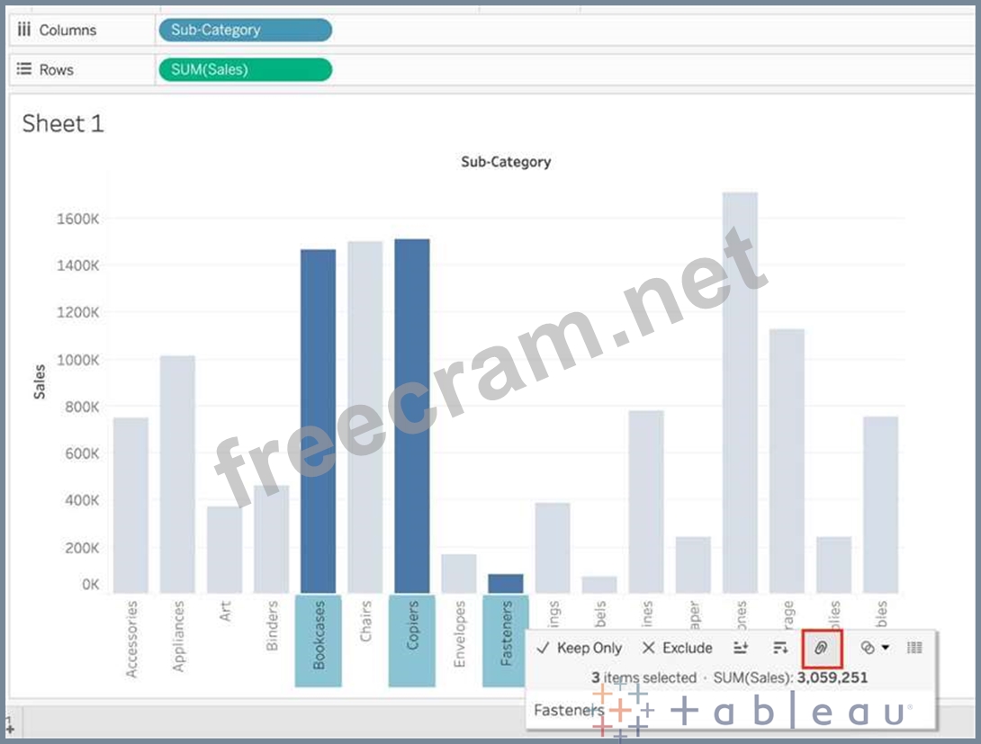
Task: Click the Sort Ascending icon in tooltip
Action: click(x=741, y=648)
